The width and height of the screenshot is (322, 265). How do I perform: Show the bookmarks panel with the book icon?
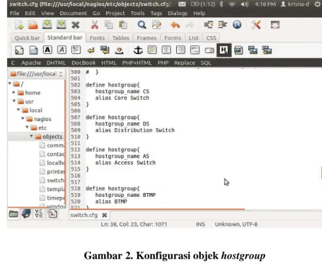27,214
